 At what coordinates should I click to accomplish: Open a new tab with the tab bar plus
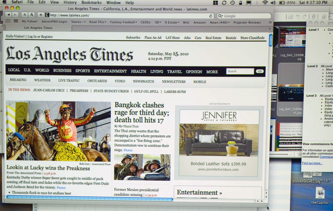[x=270, y=29]
